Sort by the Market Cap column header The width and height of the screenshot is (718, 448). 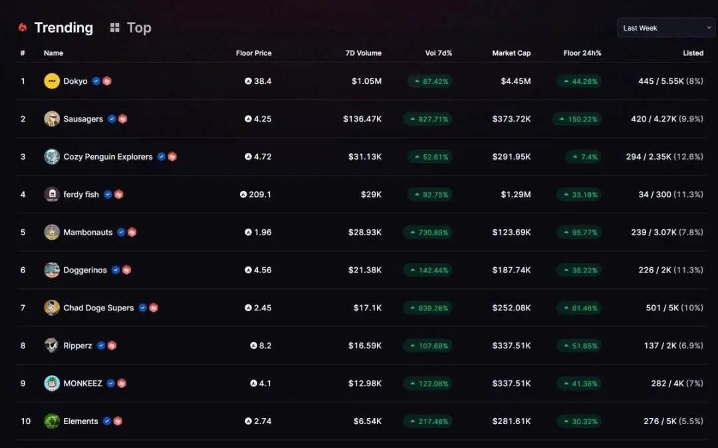tap(511, 53)
